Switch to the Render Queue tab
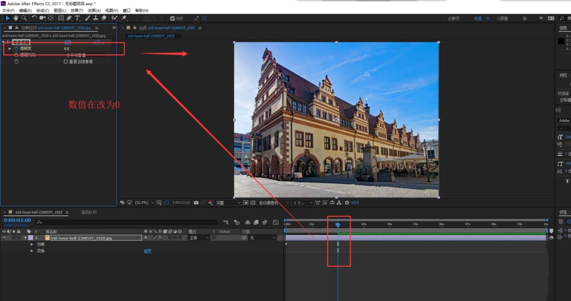 point(89,212)
